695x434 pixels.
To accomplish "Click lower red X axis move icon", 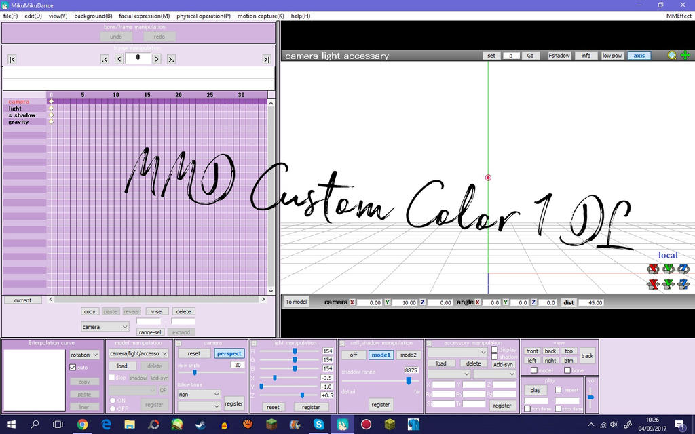I will 653,284.
